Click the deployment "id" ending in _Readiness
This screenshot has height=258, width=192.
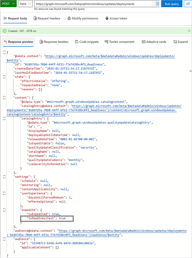60,64
